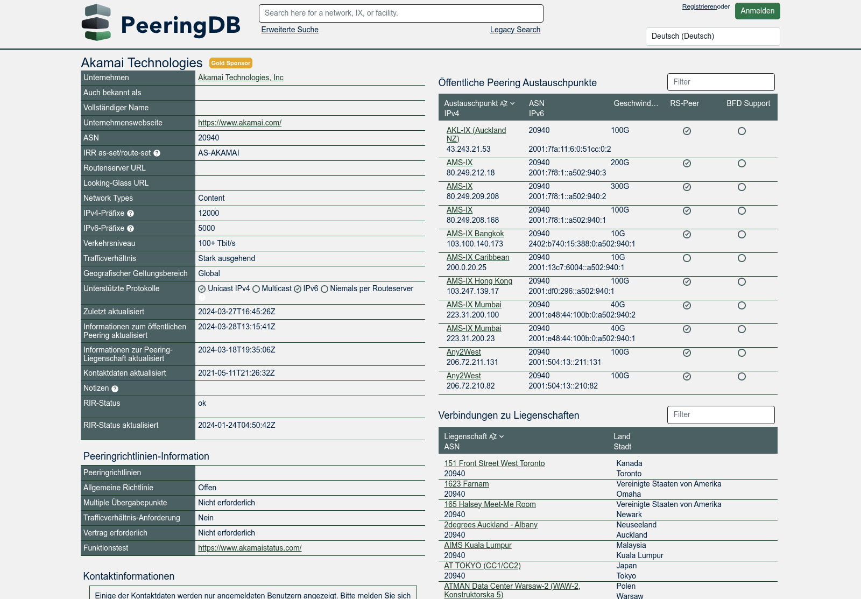Click the Gold Sponsor badge
Viewport: 861px width, 599px height.
click(230, 63)
